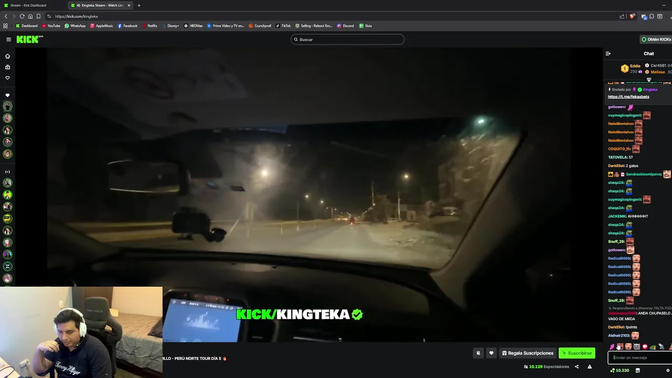Open the TikTok bookmark
Viewport: 672px width, 378px height.
[x=283, y=26]
